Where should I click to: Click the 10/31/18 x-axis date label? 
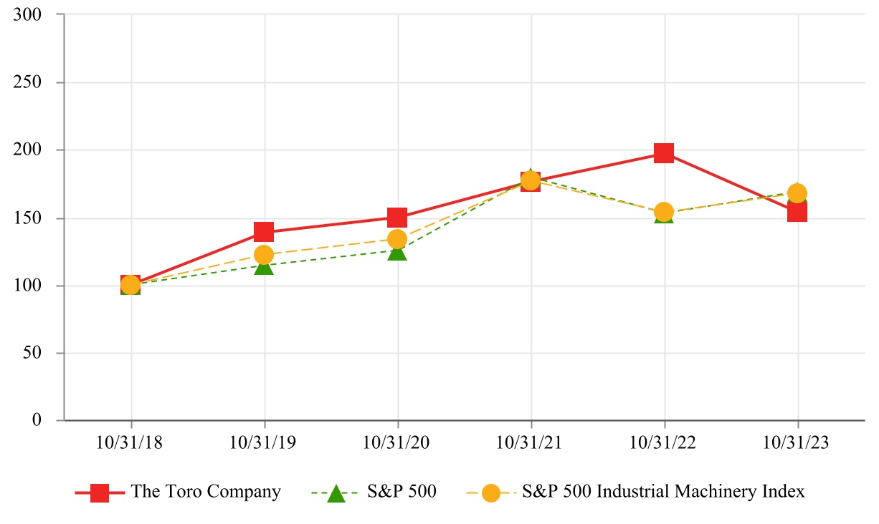130,444
